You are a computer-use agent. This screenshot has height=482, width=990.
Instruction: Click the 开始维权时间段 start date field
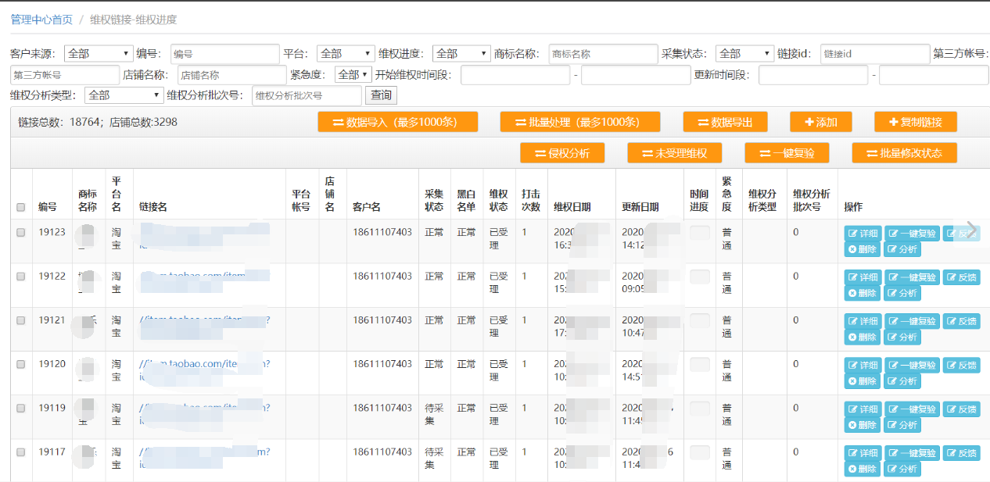click(x=515, y=75)
